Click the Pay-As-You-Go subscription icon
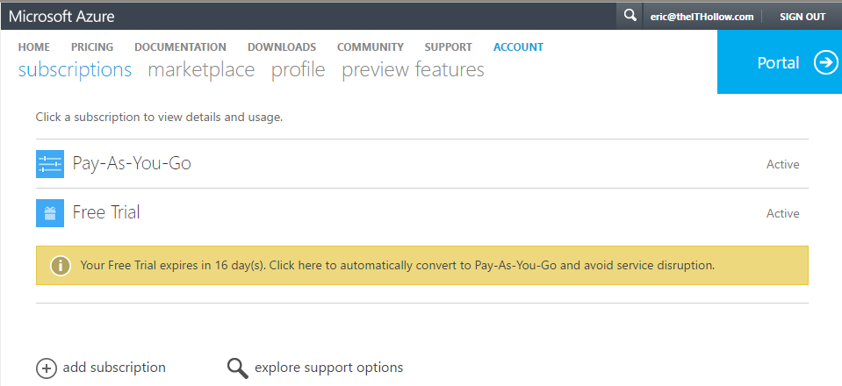842x386 pixels. 50,164
